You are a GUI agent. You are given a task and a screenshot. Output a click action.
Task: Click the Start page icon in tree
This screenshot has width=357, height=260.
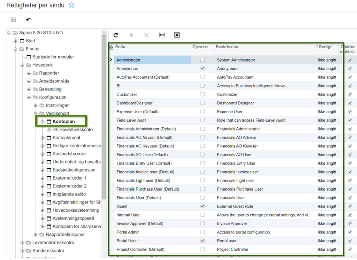22,41
